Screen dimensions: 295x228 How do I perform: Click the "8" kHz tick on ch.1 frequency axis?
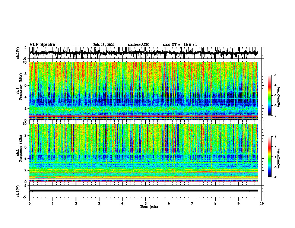point(26,74)
